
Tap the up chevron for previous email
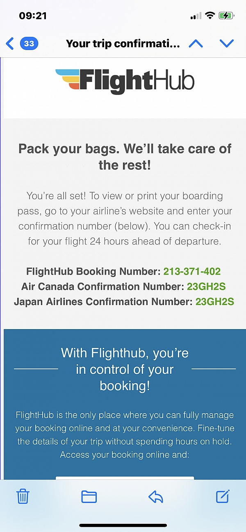pyautogui.click(x=196, y=43)
